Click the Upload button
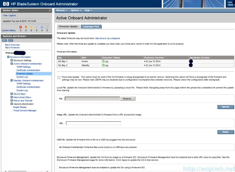This screenshot has width=235, height=172. point(225,107)
